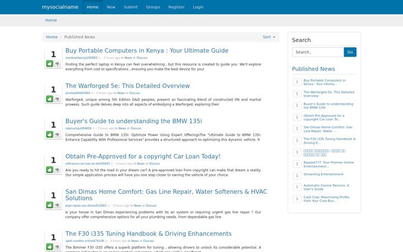
Task: Open sidebar link Streaming Entertainment
Action: pos(324,174)
